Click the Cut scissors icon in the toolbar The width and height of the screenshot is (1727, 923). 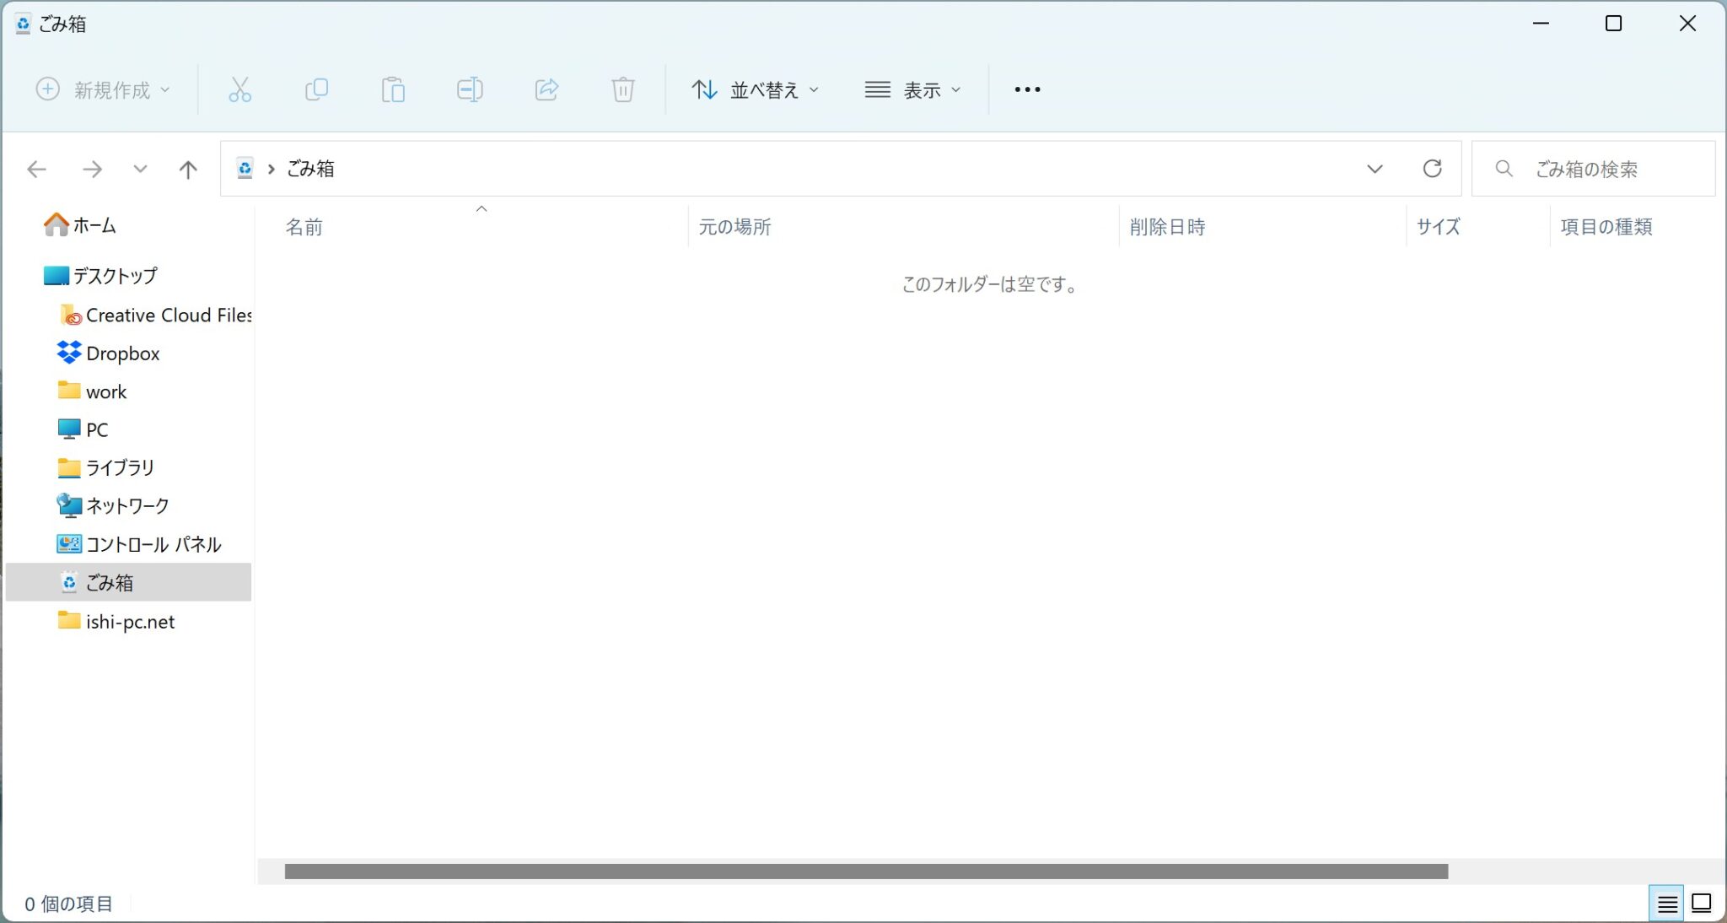coord(239,89)
